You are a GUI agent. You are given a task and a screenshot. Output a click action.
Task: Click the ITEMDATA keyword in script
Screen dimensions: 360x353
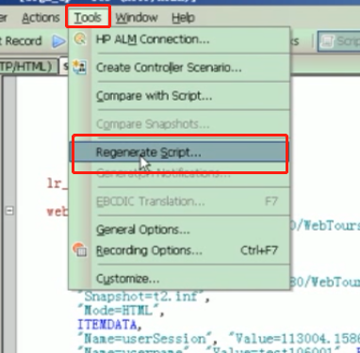pyautogui.click(x=107, y=325)
